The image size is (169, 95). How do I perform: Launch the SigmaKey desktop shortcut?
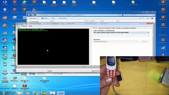point(5,26)
